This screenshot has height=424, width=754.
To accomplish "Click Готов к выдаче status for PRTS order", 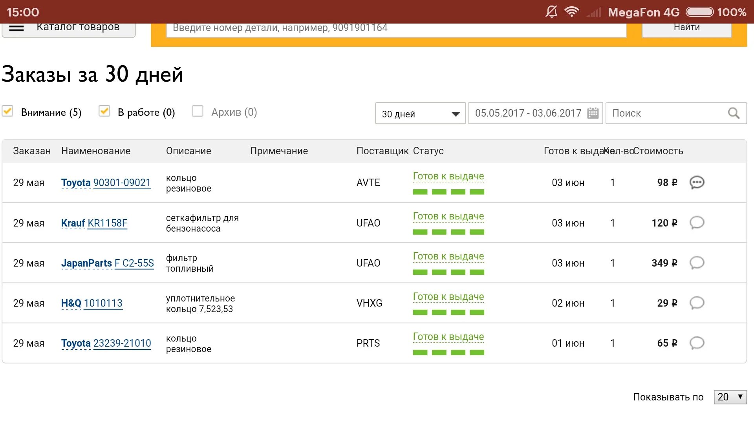I will pos(448,337).
